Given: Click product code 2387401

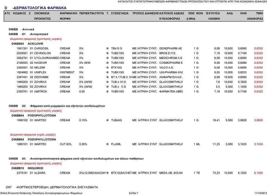Looking at the screenshot, I should tap(22, 77).
